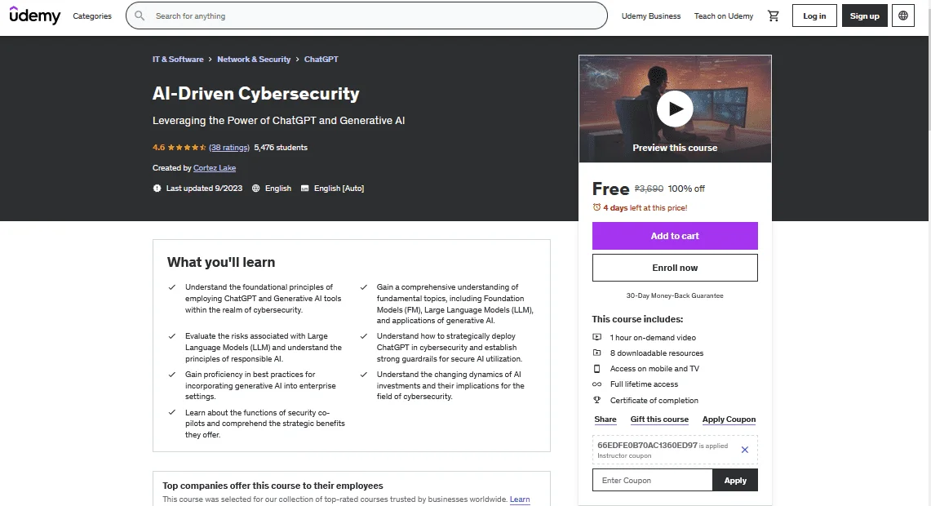Click the 'What you'll learn' heading
Viewport: 931px width, 506px height.
tap(221, 263)
